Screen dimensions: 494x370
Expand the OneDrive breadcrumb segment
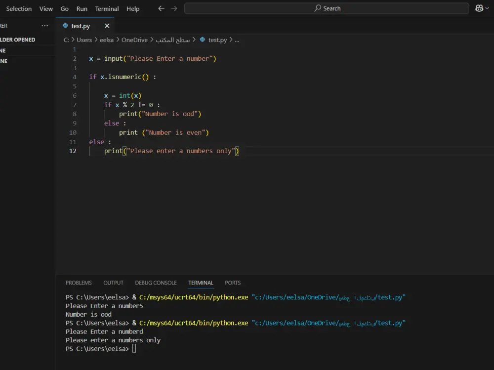pyautogui.click(x=134, y=40)
